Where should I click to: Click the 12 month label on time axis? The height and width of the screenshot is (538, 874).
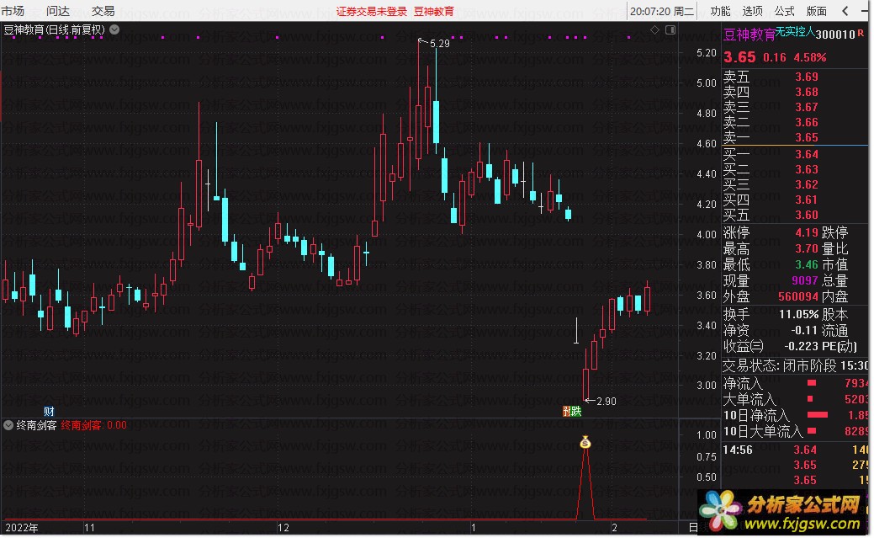click(283, 527)
